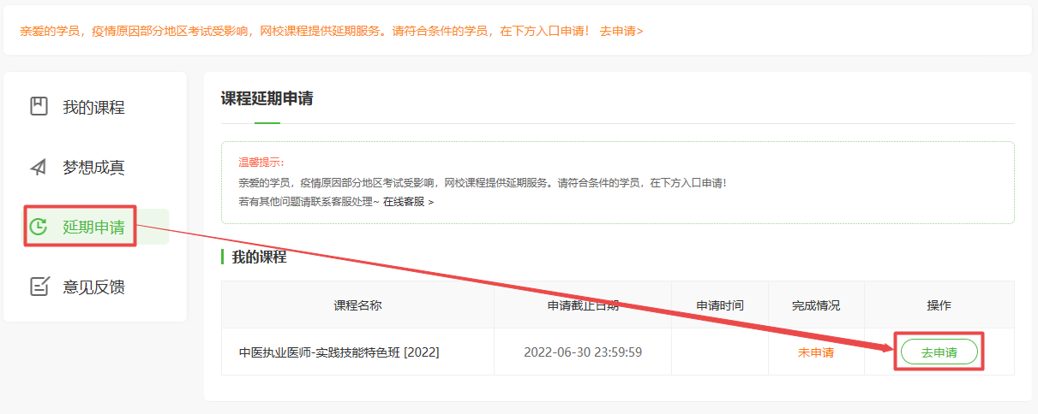1038x414 pixels.
Task: Click the 申请截止日期 column header
Action: (x=583, y=305)
